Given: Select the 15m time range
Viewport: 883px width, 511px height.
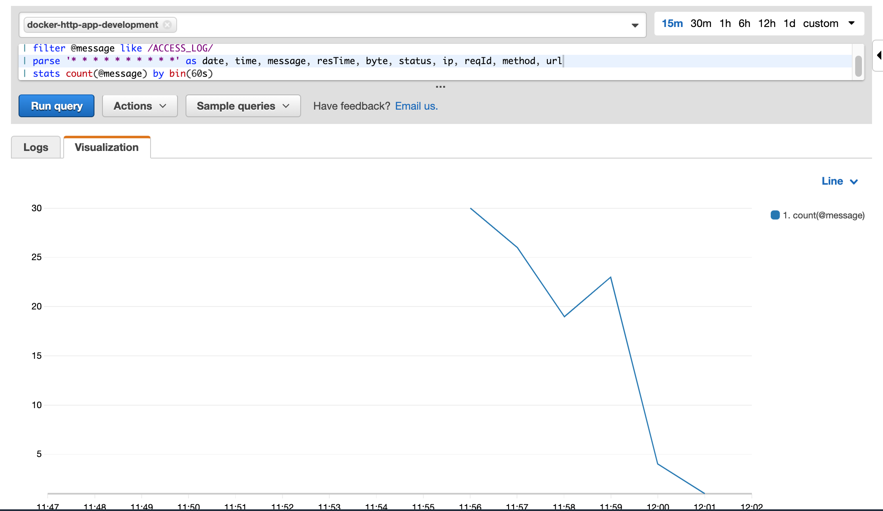Looking at the screenshot, I should pos(672,24).
